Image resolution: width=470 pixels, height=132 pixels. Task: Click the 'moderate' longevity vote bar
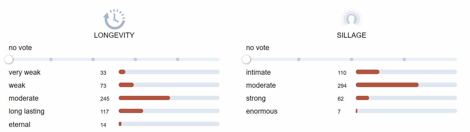pyautogui.click(x=169, y=98)
